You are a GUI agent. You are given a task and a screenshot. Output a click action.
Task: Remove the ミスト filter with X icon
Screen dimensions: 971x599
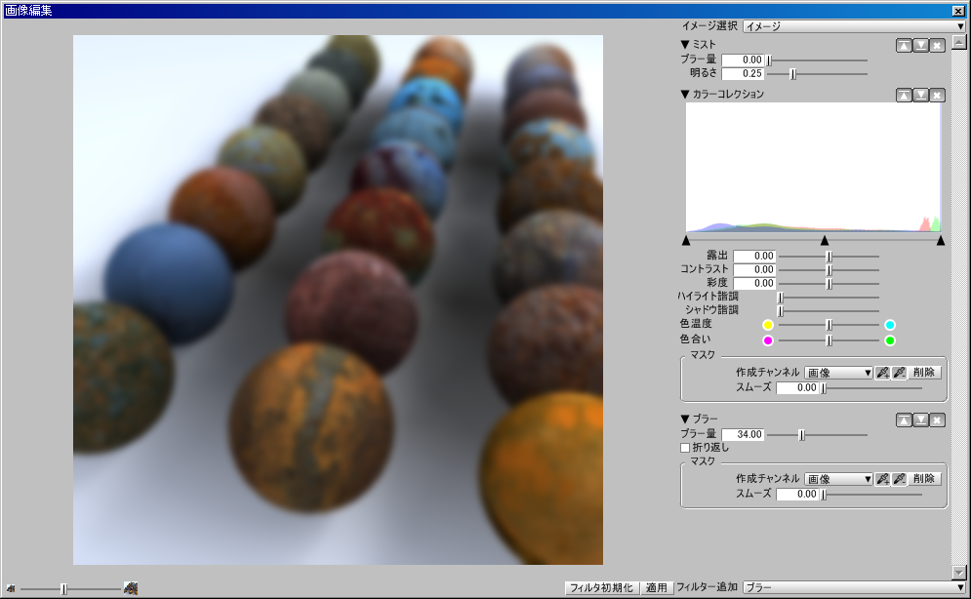(x=937, y=46)
